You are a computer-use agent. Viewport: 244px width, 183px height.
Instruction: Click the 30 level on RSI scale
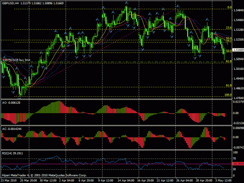235,169
